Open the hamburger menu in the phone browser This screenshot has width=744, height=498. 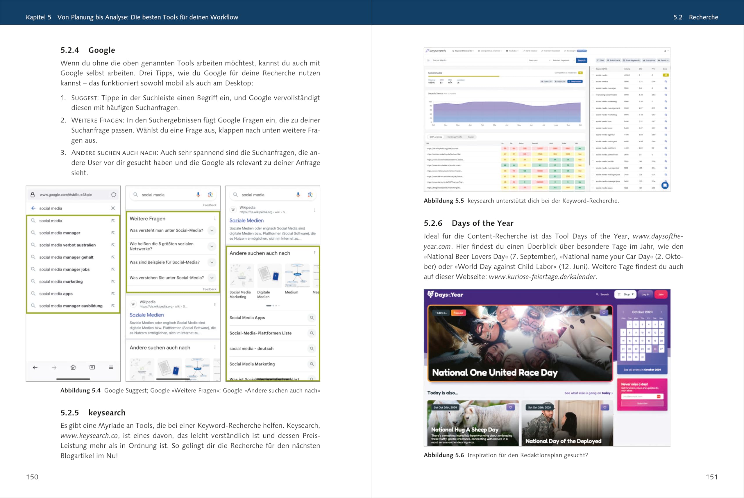(111, 368)
